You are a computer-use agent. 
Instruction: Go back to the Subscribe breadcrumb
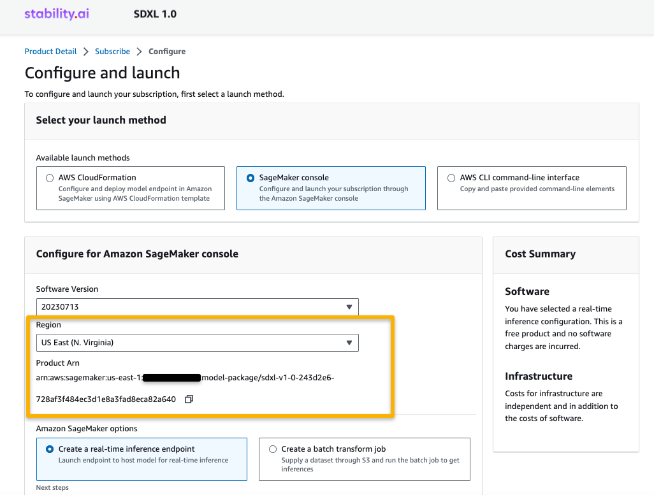[112, 52]
